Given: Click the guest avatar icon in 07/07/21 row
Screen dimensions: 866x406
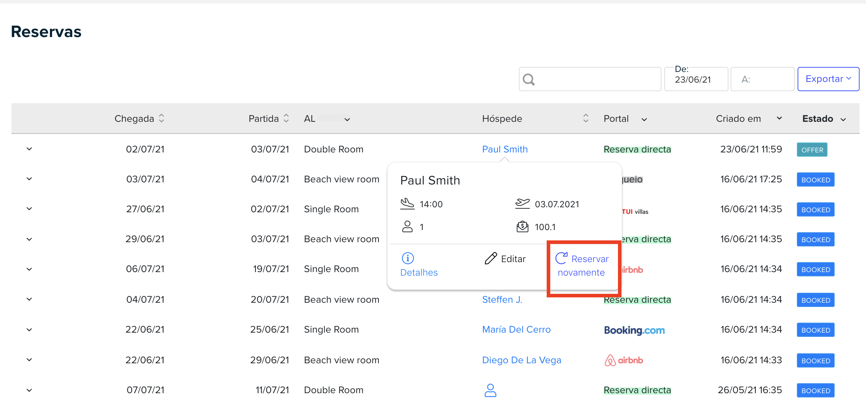Looking at the screenshot, I should (x=490, y=390).
